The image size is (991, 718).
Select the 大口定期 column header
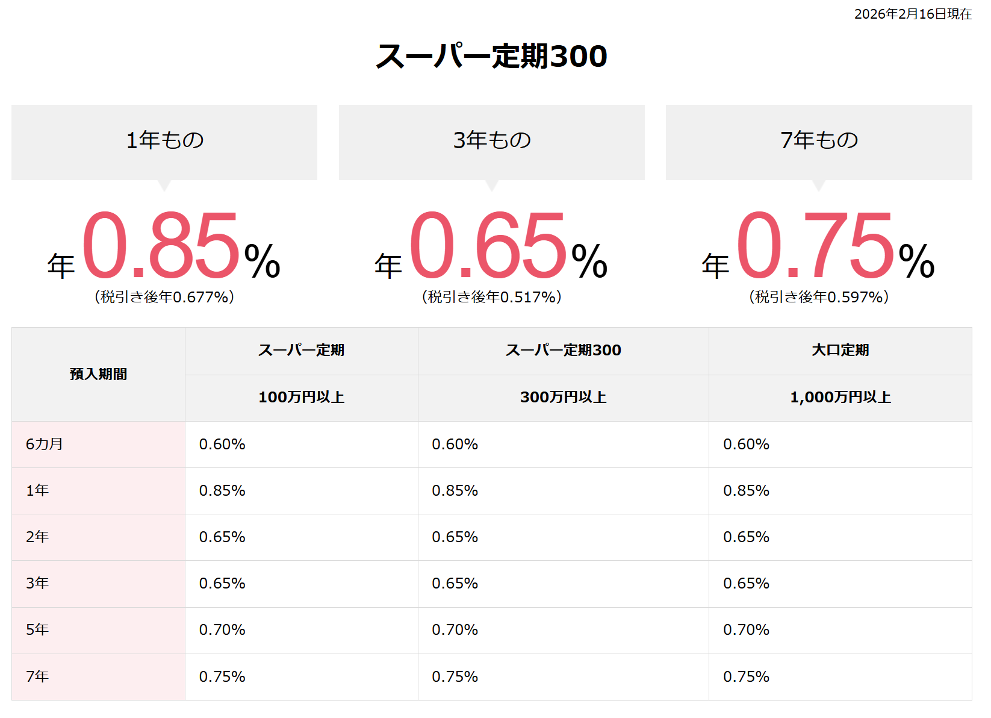pyautogui.click(x=840, y=351)
